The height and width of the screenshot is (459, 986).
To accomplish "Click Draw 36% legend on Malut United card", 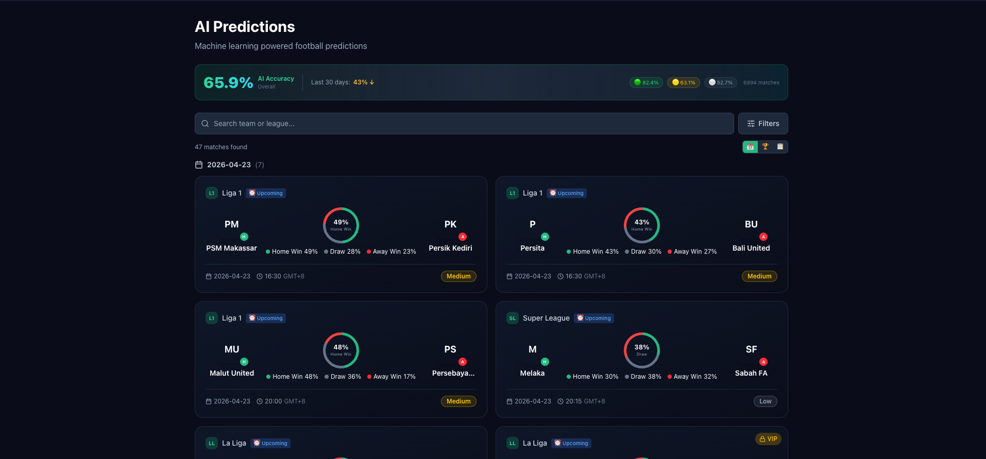I will tap(343, 377).
